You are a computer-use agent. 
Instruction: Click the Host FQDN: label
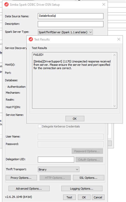tap(13, 107)
